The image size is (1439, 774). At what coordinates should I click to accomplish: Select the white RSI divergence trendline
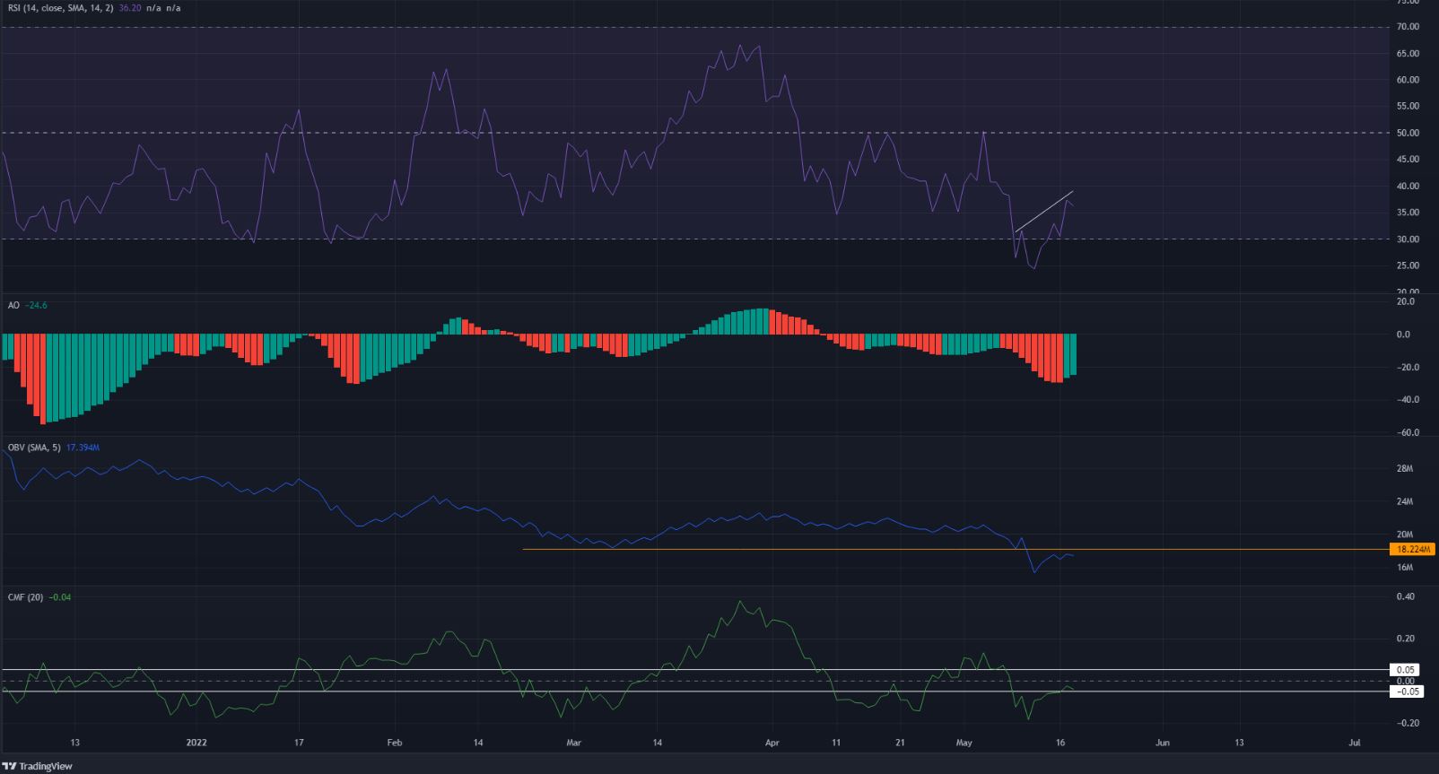[1044, 212]
